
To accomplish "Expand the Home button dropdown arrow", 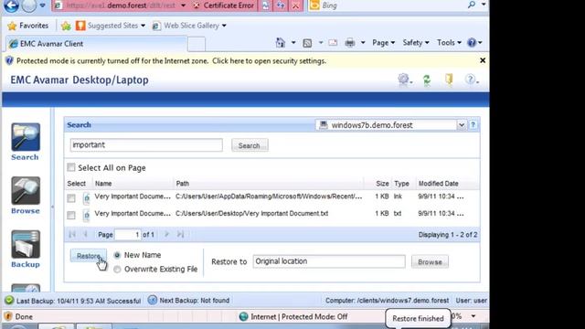I will click(293, 43).
